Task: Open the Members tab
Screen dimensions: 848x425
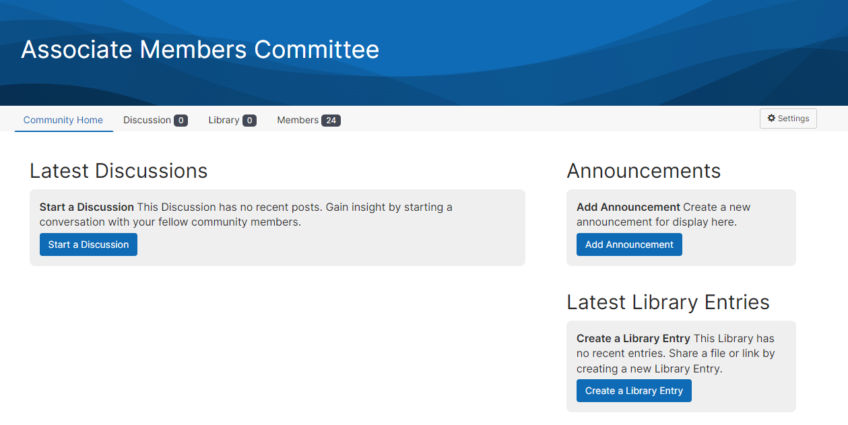Action: (x=298, y=120)
